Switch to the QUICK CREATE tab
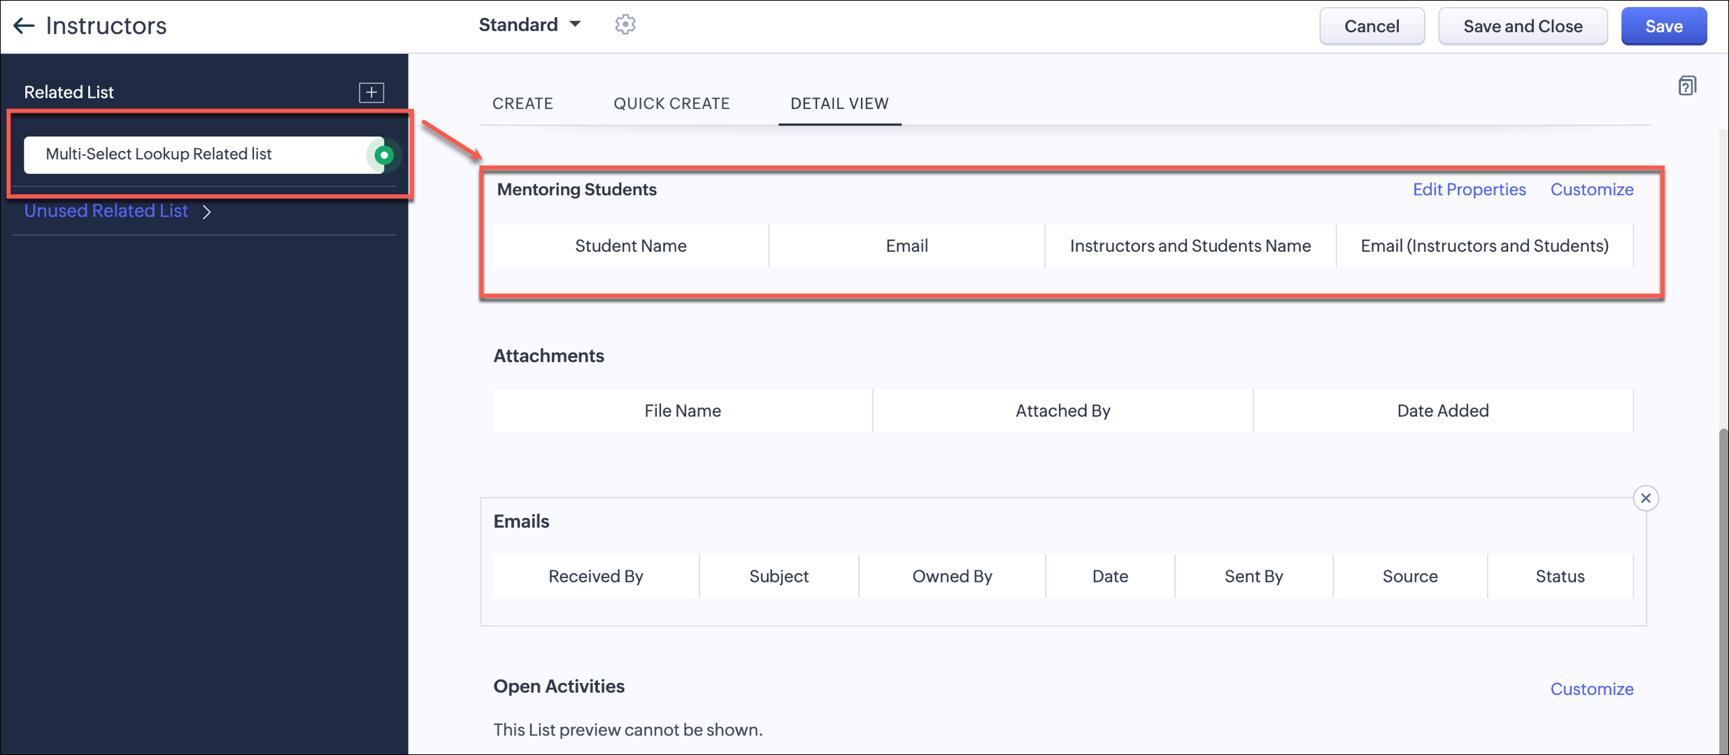 tap(671, 103)
